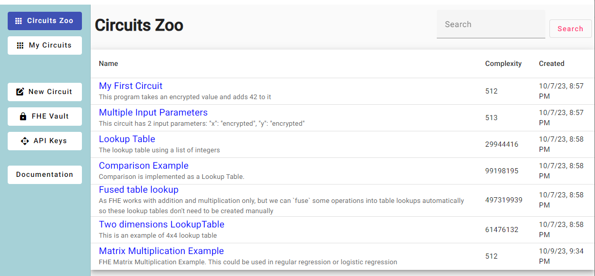This screenshot has height=276, width=595.
Task: Open the My First Circuit link
Action: [131, 86]
